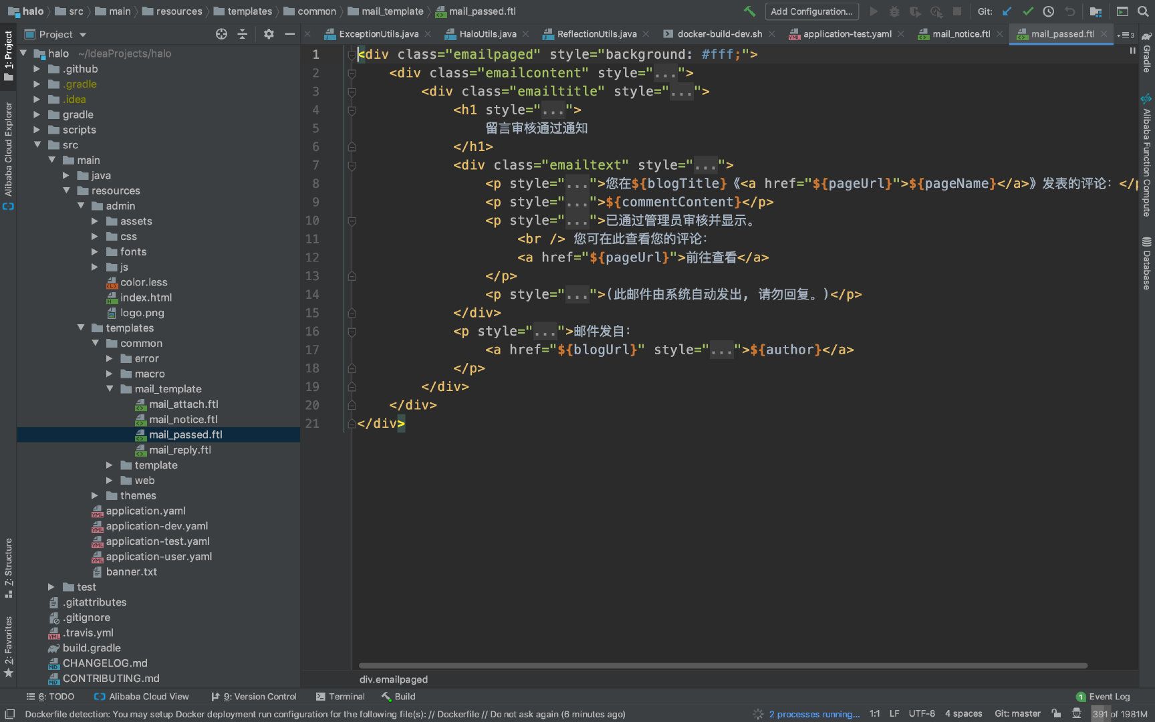Click the Git update project arrow icon
The image size is (1155, 722).
click(1007, 11)
